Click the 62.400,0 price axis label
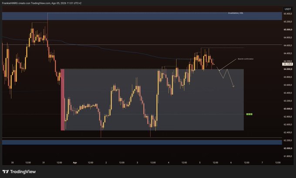The width and height of the screenshot is (296, 178). pyautogui.click(x=288, y=132)
